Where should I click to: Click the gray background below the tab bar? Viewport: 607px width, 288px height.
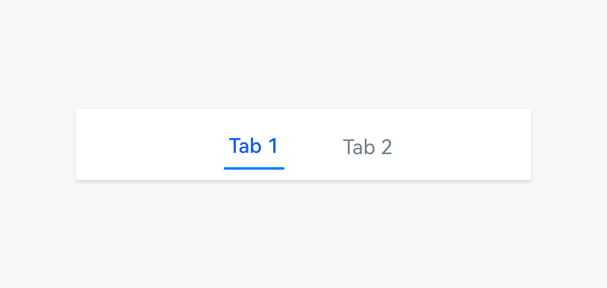point(303,234)
